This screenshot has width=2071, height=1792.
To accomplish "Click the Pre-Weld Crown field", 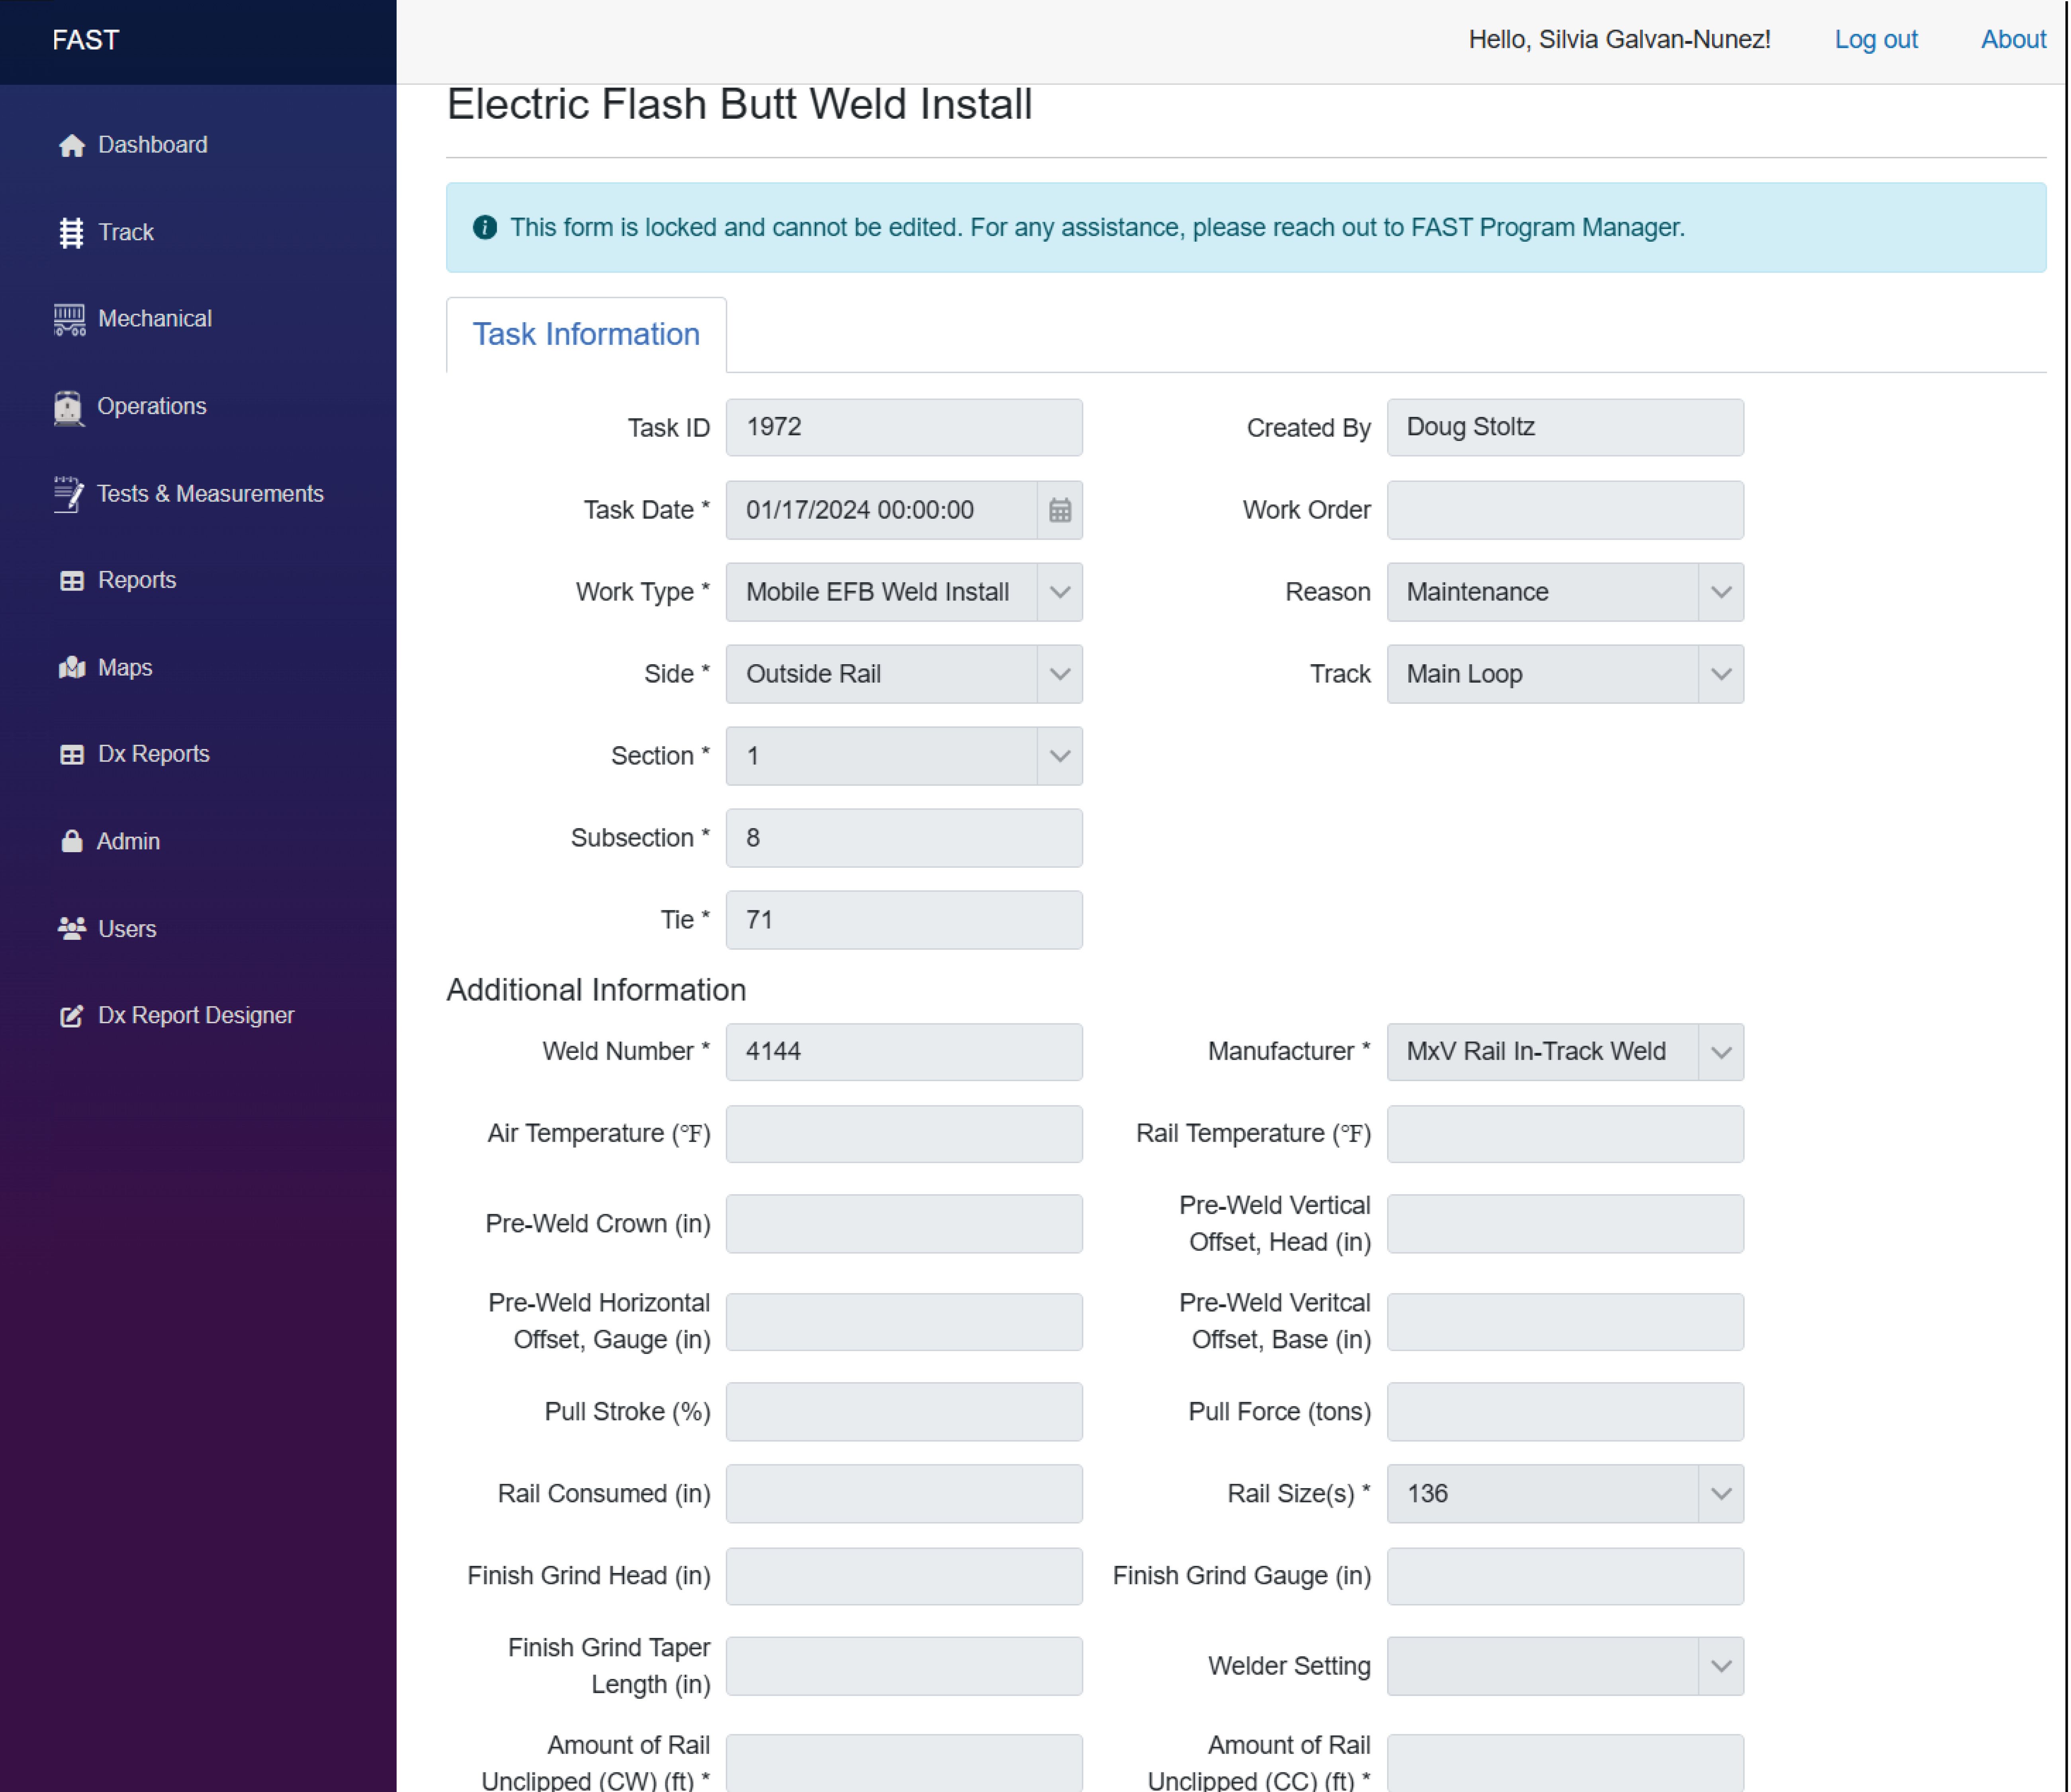I will (904, 1225).
